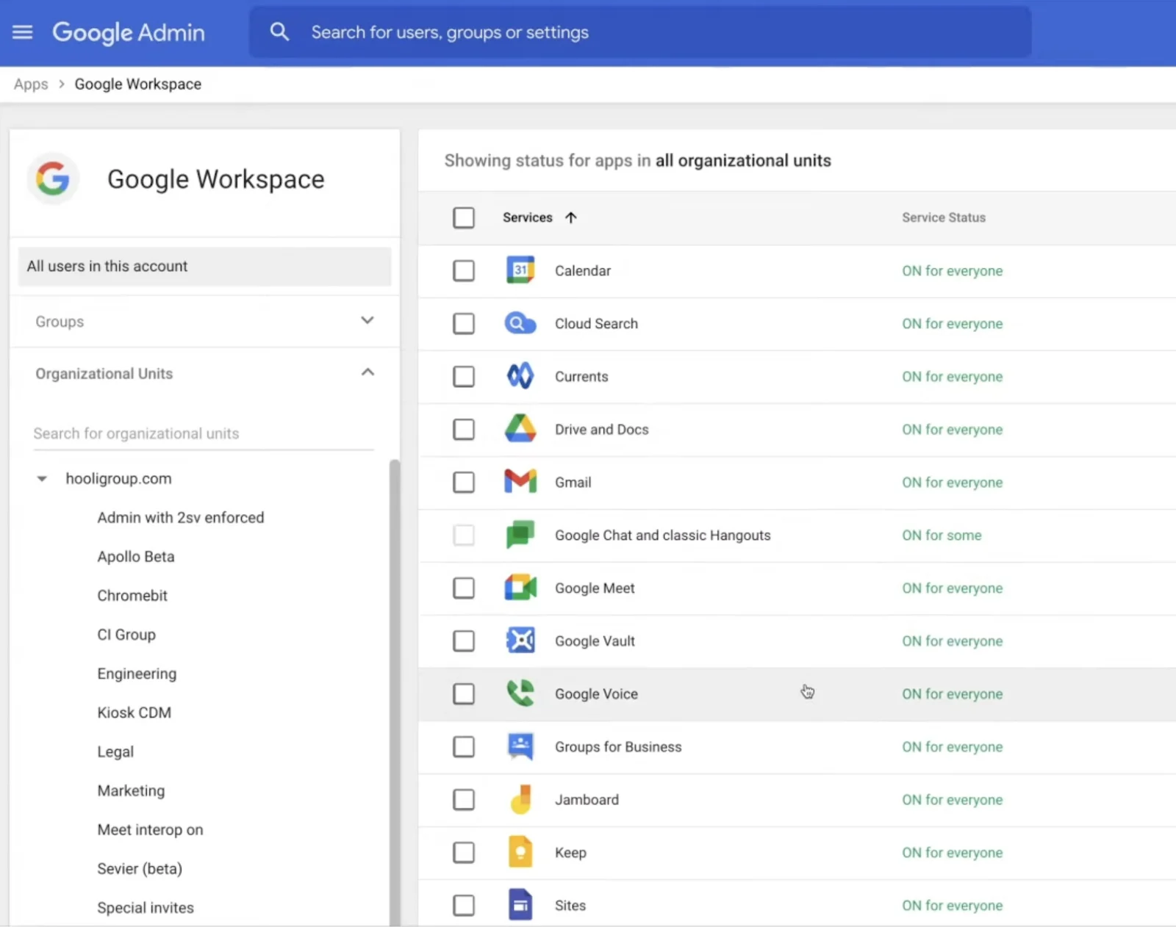This screenshot has width=1176, height=927.
Task: Click the Groups for Business icon
Action: tap(520, 746)
